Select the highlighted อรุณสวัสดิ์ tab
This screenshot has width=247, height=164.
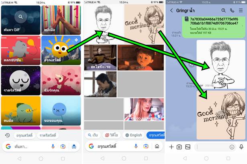tap(156, 135)
